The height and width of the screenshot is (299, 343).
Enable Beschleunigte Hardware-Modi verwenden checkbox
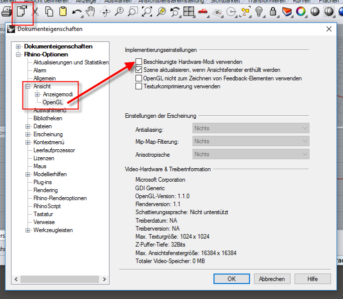pyautogui.click(x=139, y=61)
